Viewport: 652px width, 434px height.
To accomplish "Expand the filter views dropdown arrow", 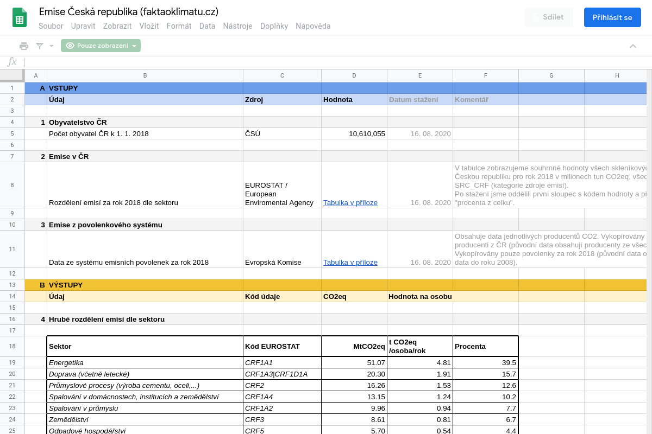I will [x=52, y=46].
